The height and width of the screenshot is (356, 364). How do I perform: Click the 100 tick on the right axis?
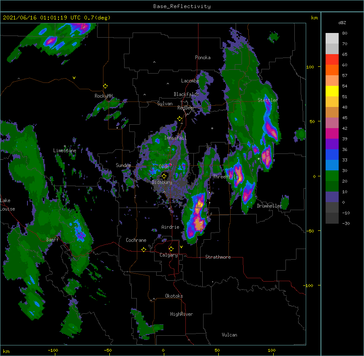(x=310, y=67)
